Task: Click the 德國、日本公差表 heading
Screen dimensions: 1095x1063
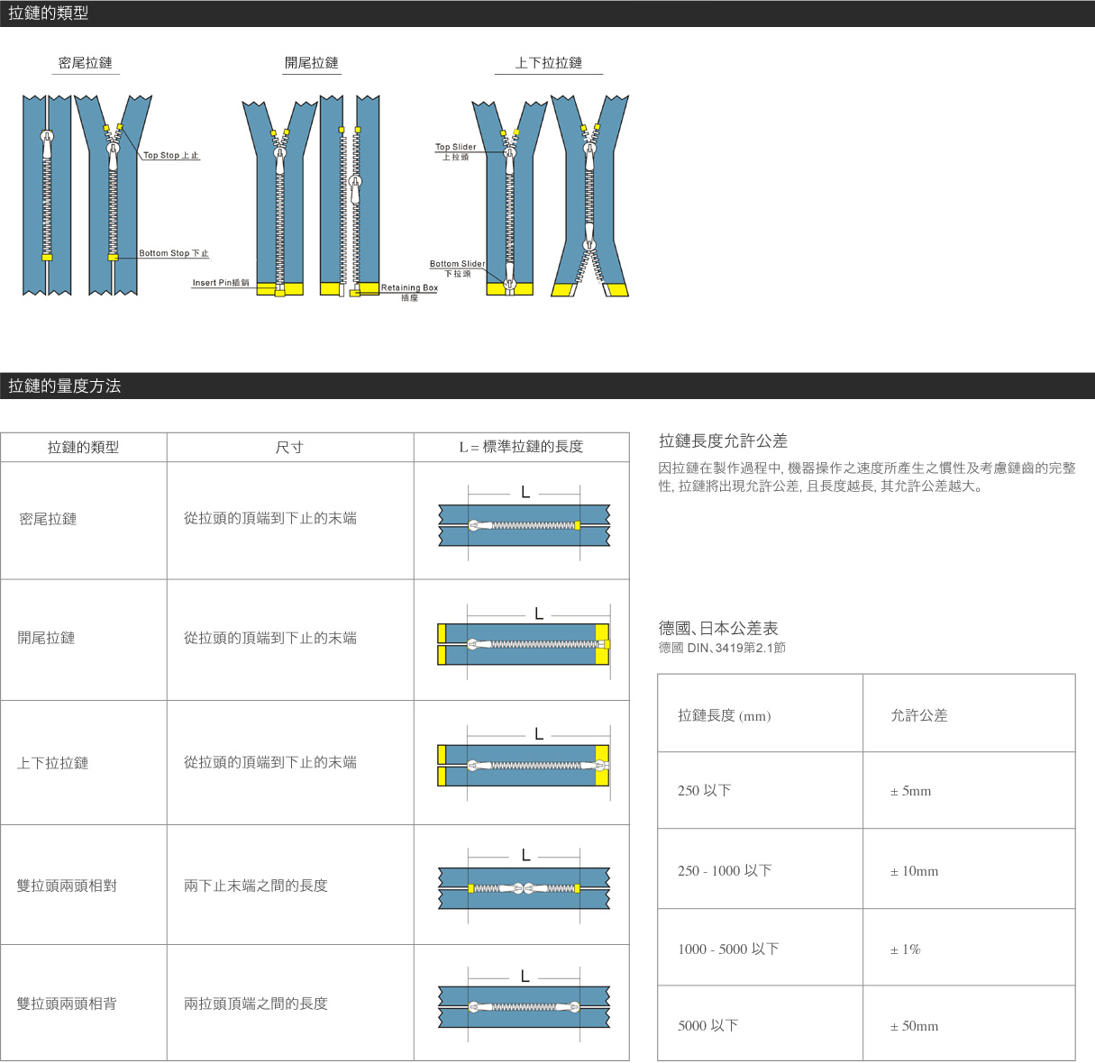Action: coord(718,629)
